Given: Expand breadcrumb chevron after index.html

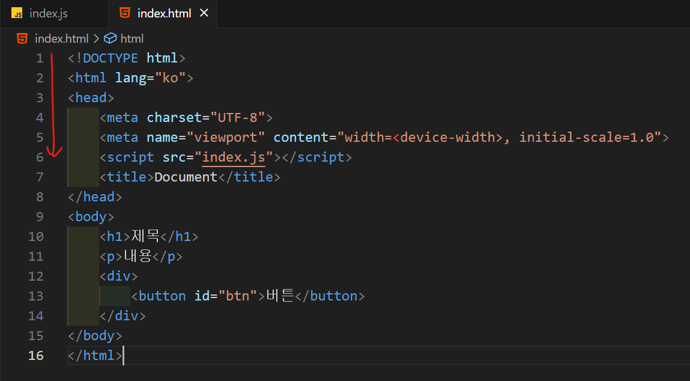Looking at the screenshot, I should (x=96, y=38).
